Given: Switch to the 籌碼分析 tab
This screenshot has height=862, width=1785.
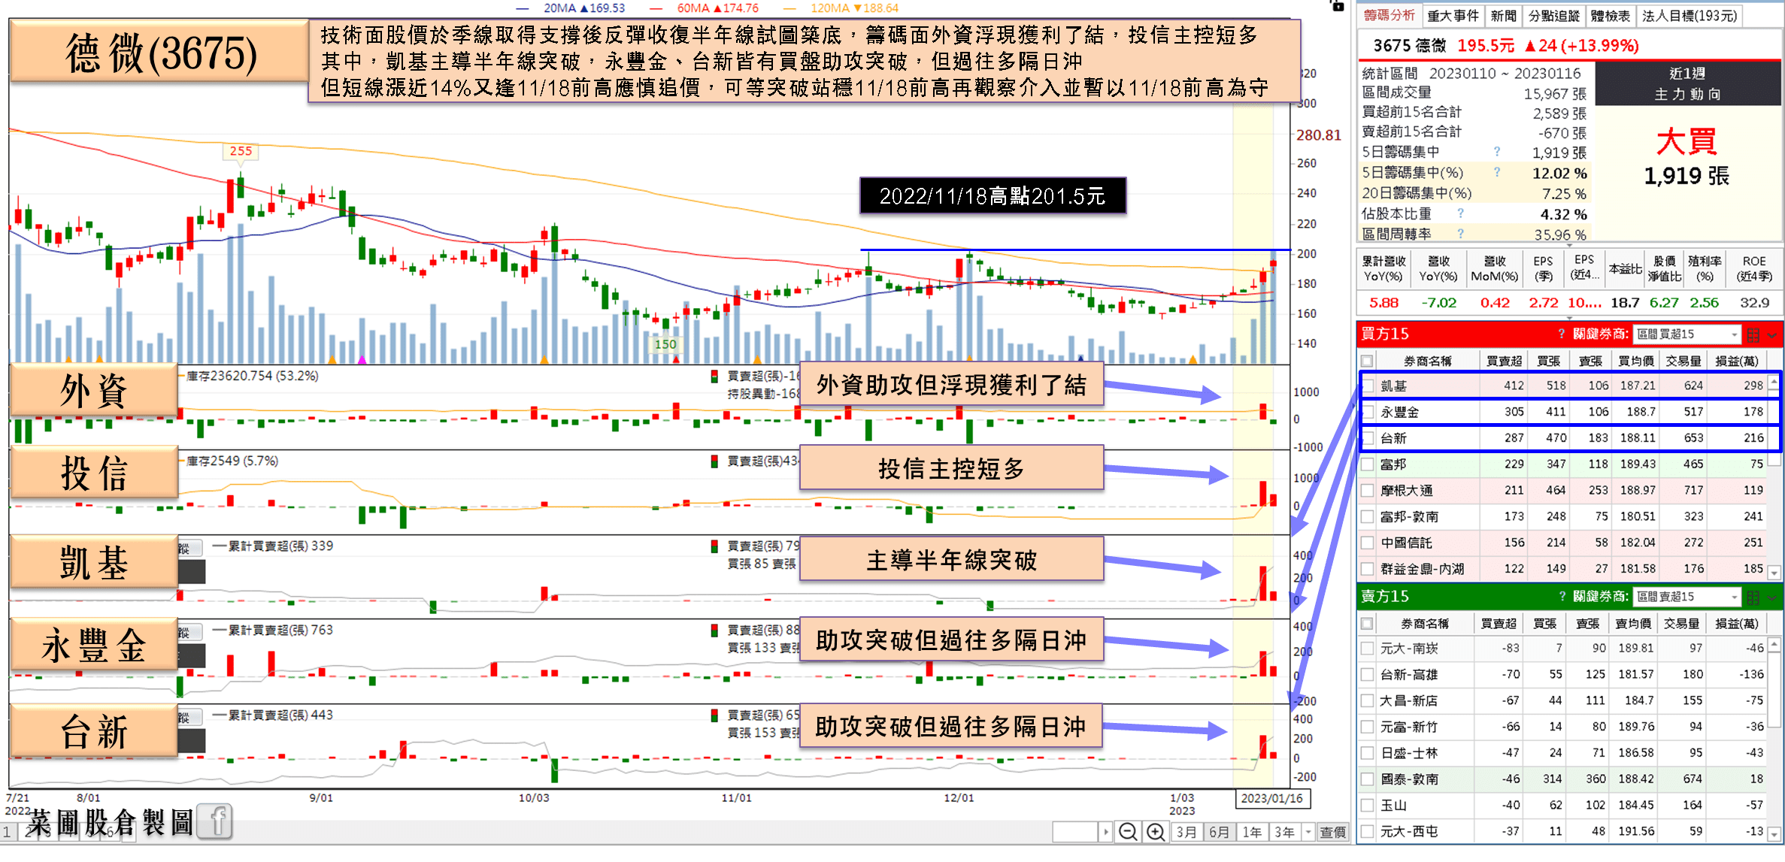Looking at the screenshot, I should (1389, 16).
